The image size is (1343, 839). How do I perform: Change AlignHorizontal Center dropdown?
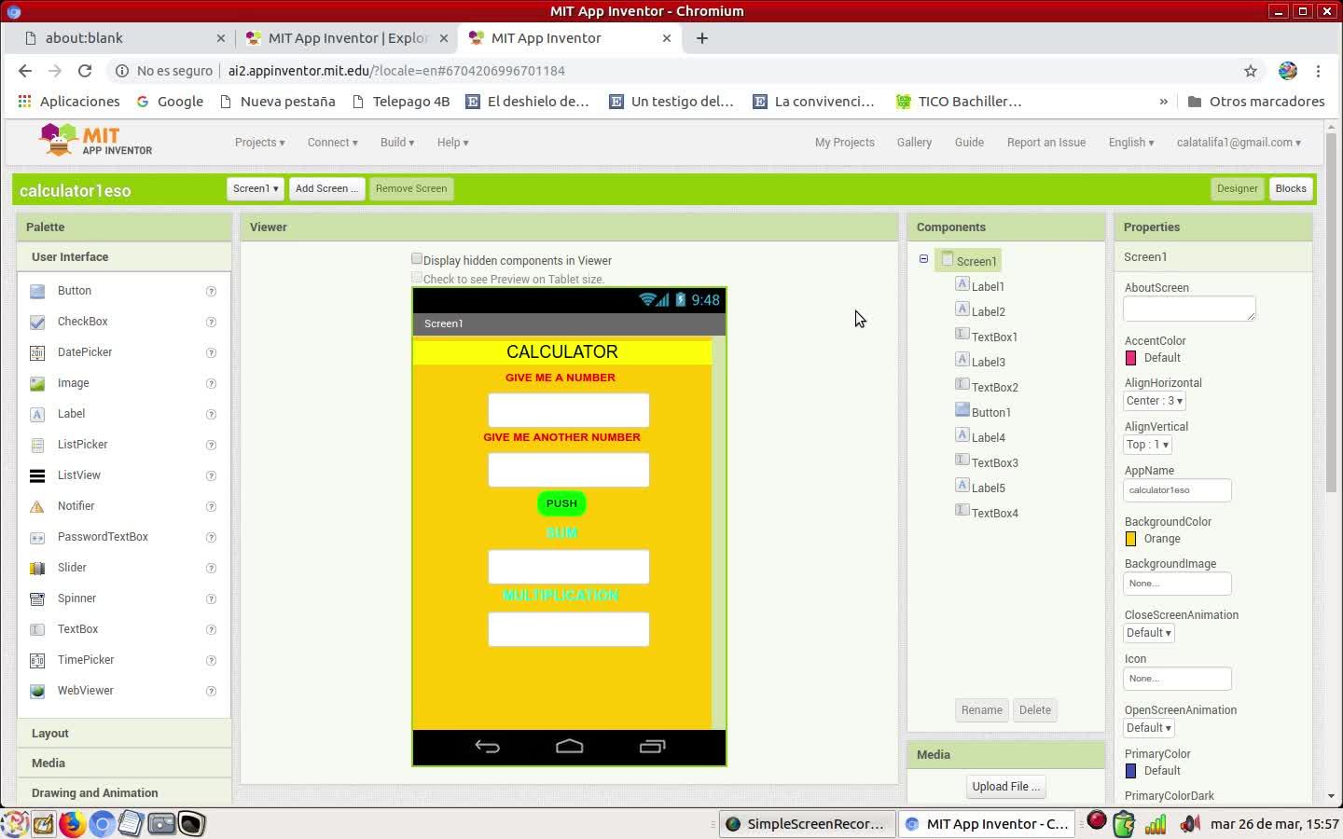click(x=1155, y=401)
